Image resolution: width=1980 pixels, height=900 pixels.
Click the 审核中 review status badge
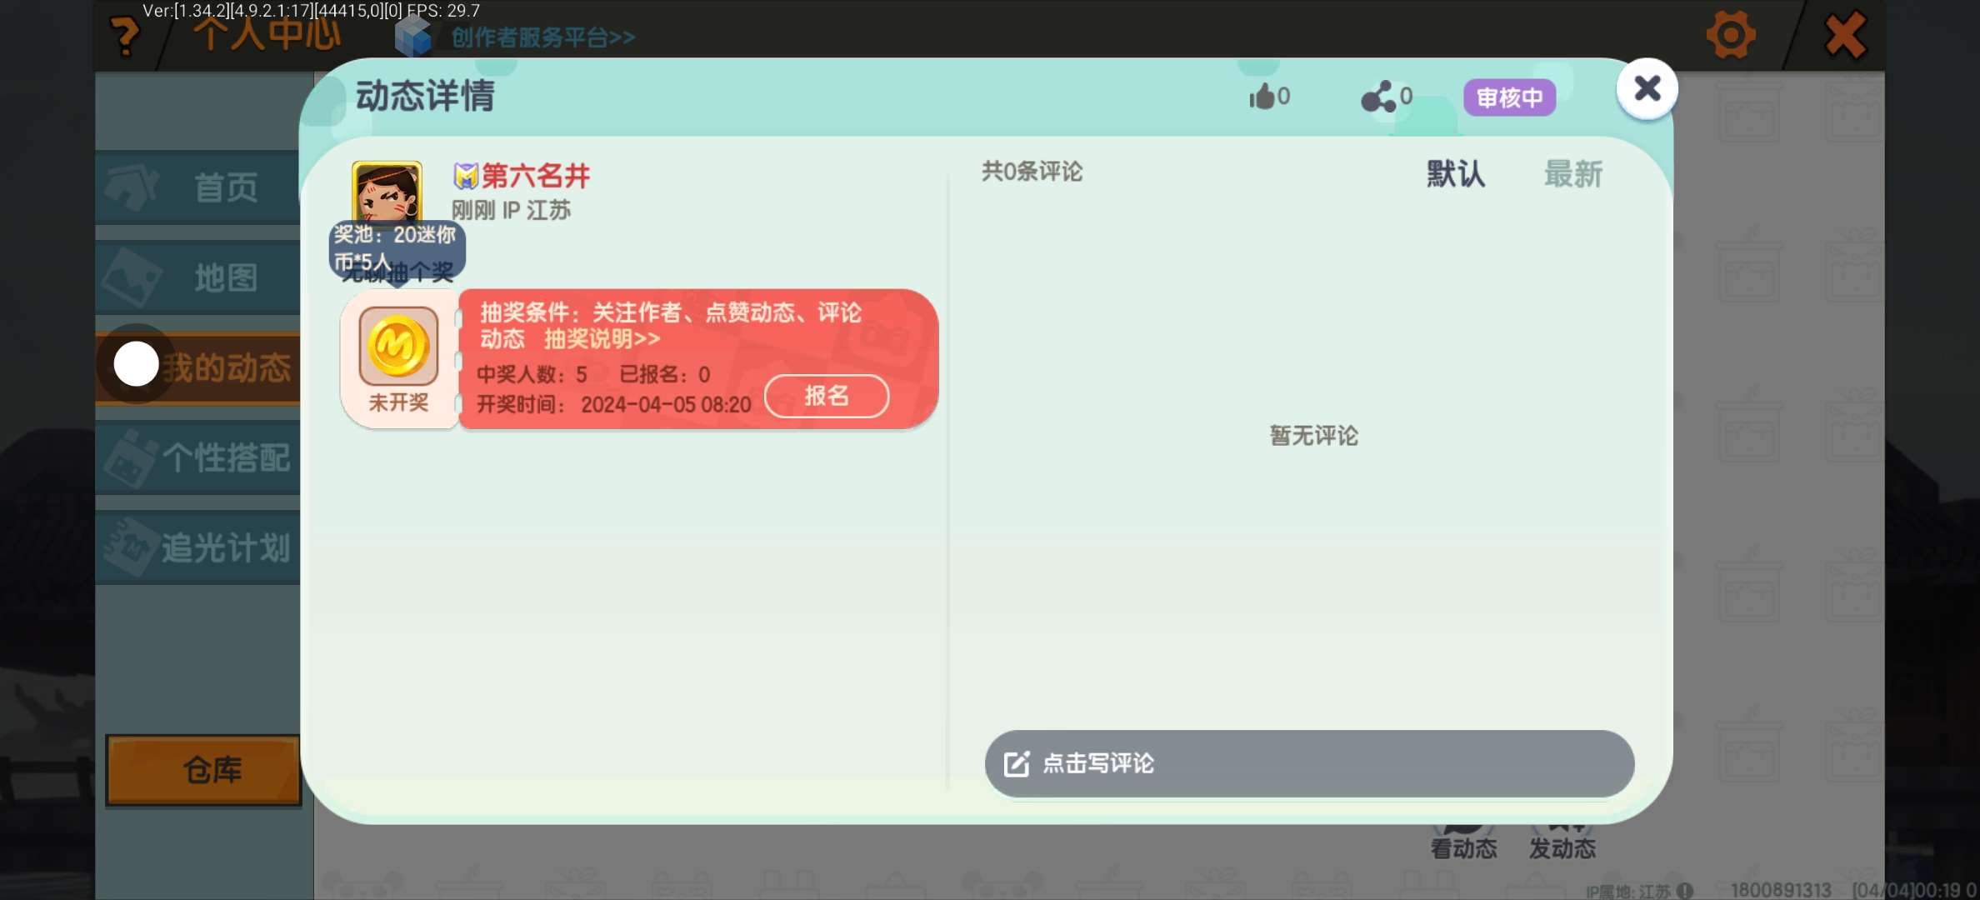tap(1509, 97)
